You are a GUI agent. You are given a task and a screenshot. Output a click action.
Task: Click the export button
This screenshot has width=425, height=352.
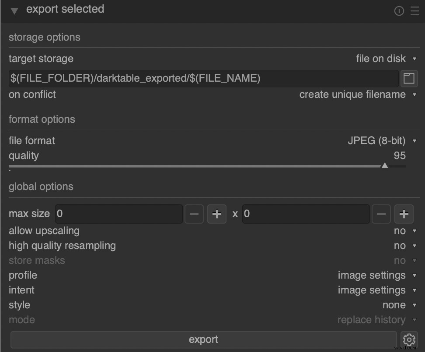[204, 339]
